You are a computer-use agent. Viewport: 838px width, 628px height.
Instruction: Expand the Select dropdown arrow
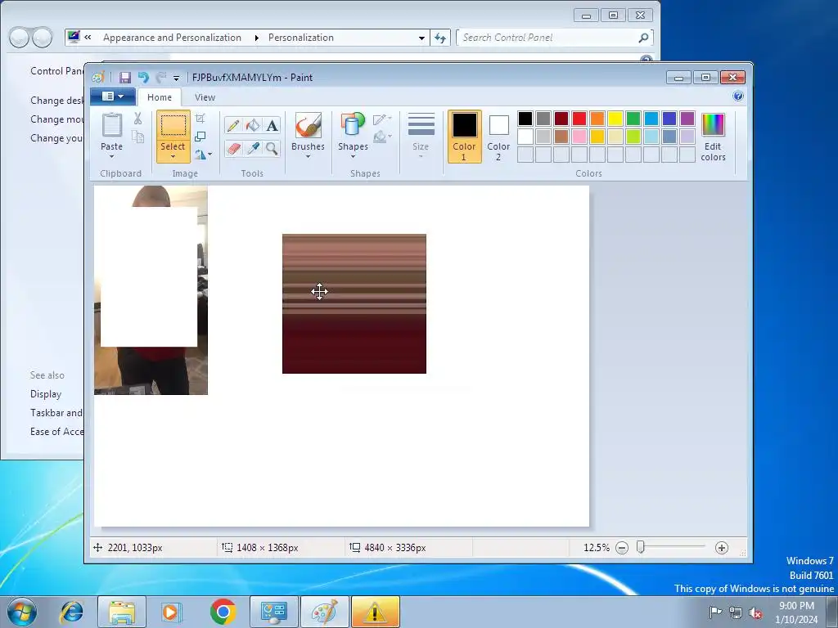173,156
